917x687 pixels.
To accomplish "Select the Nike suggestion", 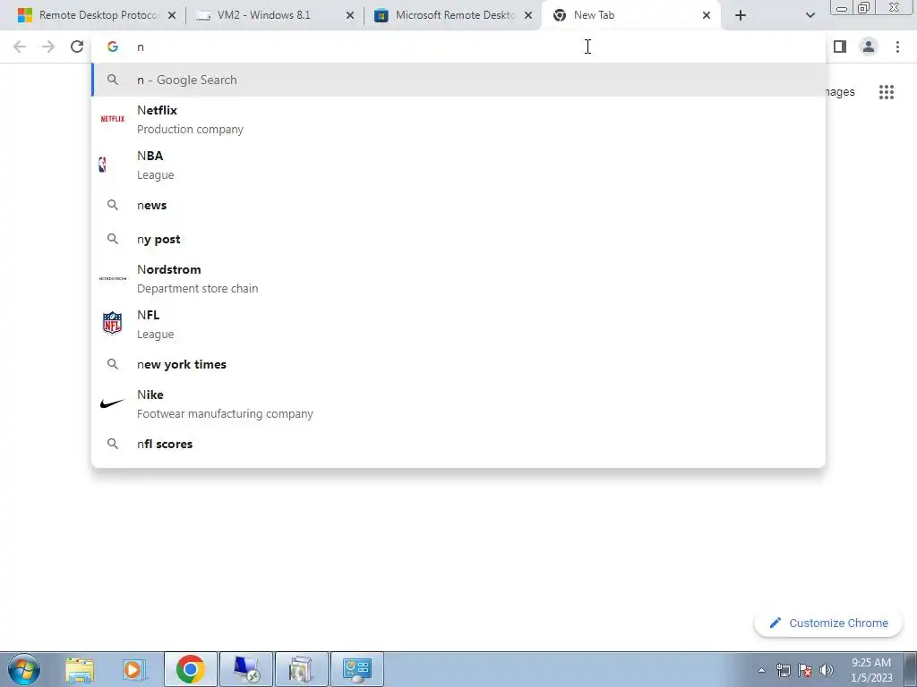I will [458, 403].
